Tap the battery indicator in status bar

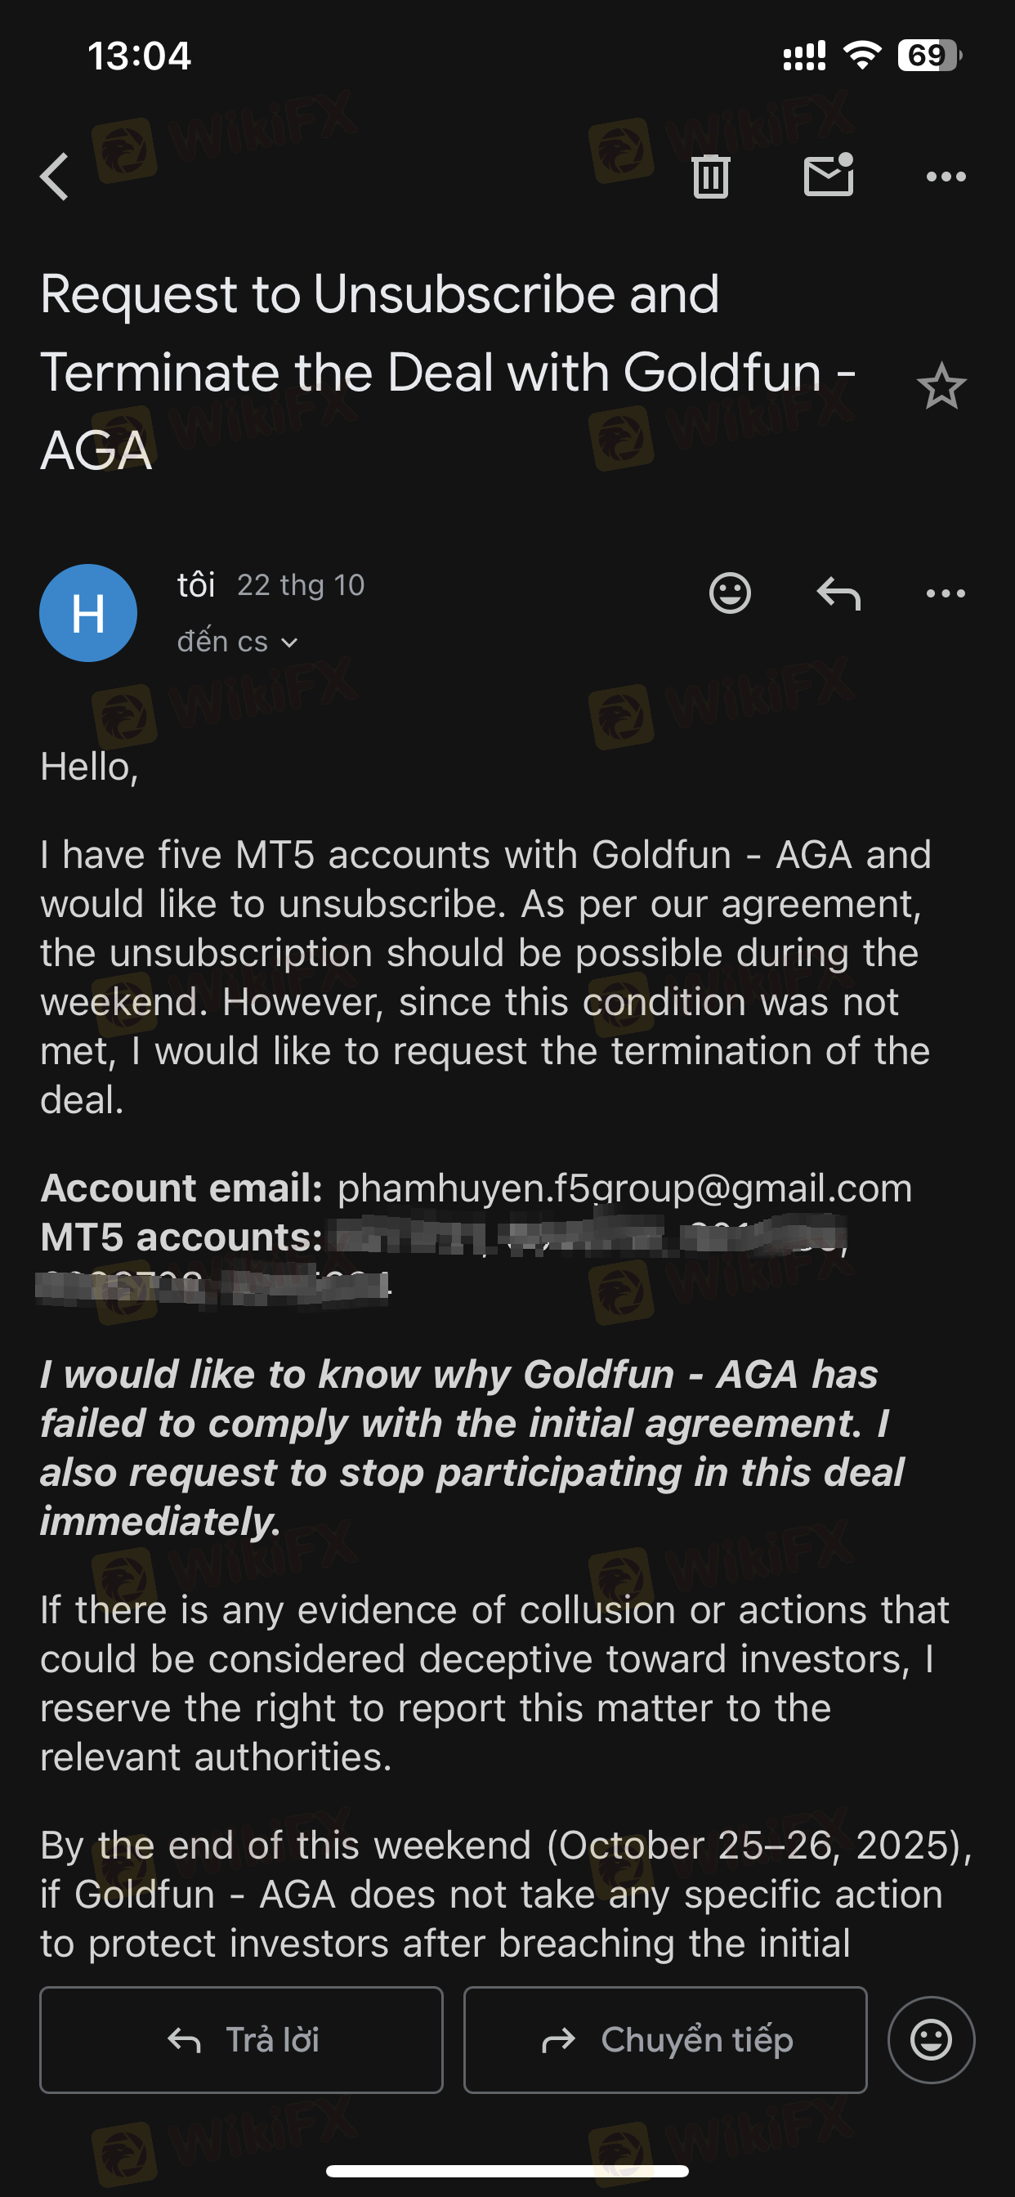(x=930, y=56)
